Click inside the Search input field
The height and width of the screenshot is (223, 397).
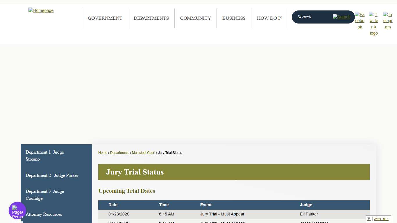pos(314,17)
